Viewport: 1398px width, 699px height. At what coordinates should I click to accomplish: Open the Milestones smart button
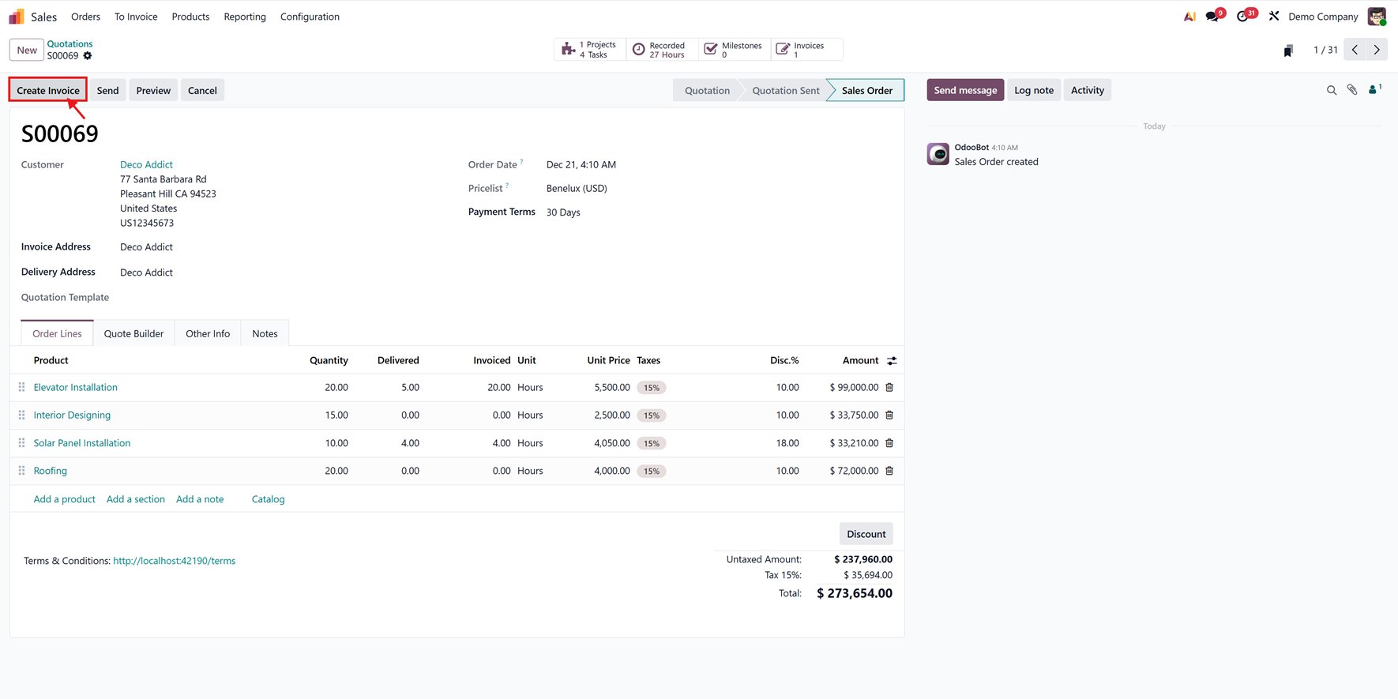tap(733, 50)
